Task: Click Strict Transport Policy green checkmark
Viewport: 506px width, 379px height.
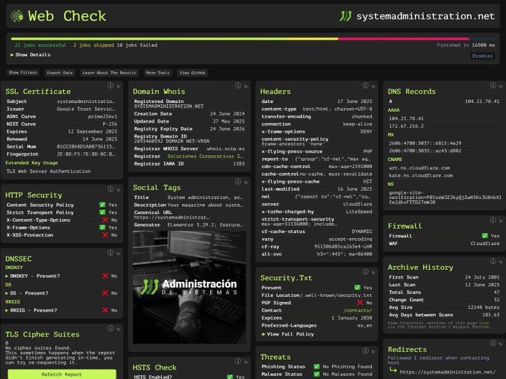Action: (102, 212)
